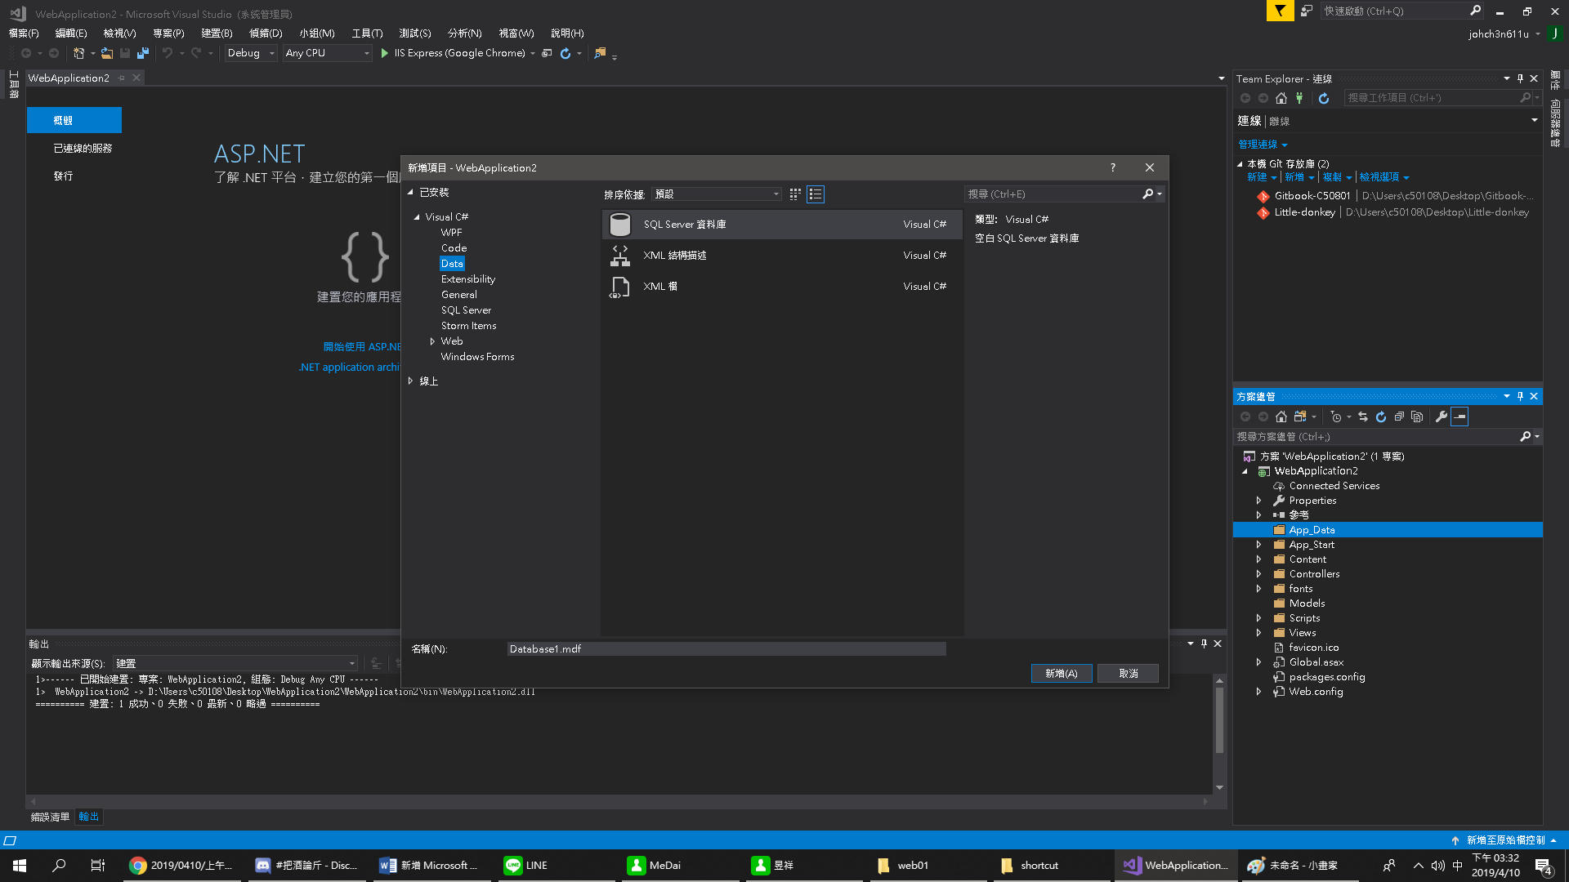Click the help question mark in dialog
The image size is (1569, 882).
pyautogui.click(x=1112, y=167)
